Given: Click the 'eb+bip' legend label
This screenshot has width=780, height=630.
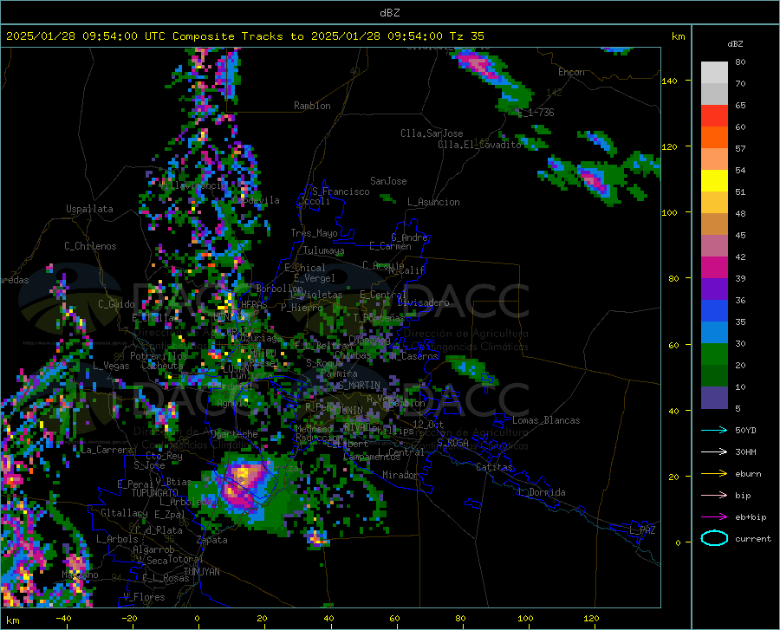Looking at the screenshot, I should click(x=751, y=517).
